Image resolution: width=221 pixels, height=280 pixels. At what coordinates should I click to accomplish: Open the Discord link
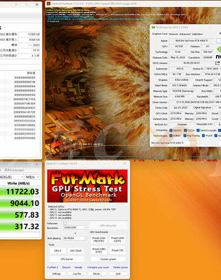66,267
